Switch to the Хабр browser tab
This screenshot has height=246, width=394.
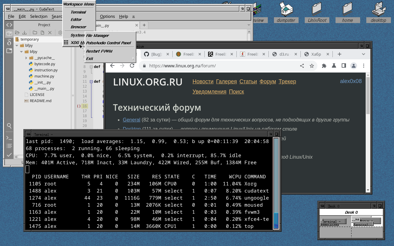coord(316,54)
